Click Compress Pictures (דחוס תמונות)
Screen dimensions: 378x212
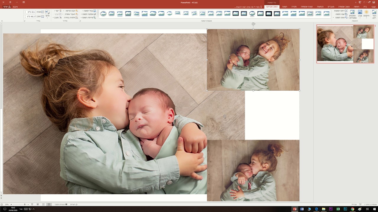[341, 11]
